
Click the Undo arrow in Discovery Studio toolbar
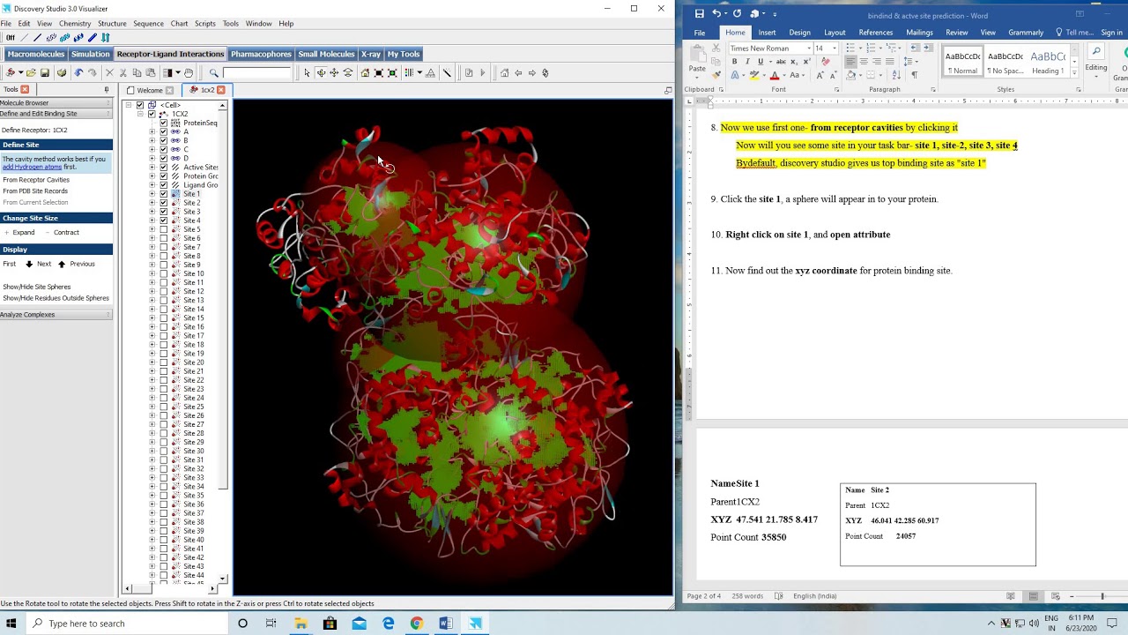coord(78,73)
